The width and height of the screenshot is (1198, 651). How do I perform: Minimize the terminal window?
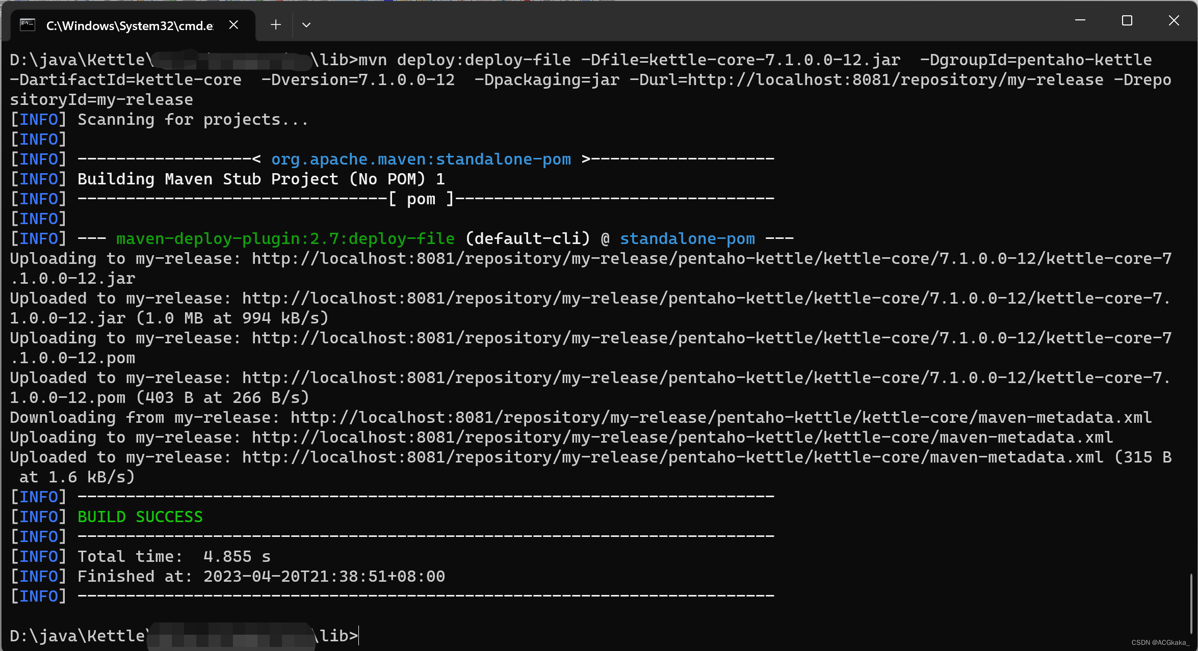pos(1080,20)
